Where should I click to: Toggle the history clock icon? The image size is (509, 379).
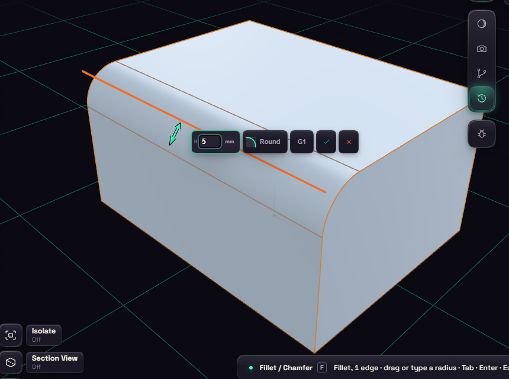coord(482,98)
